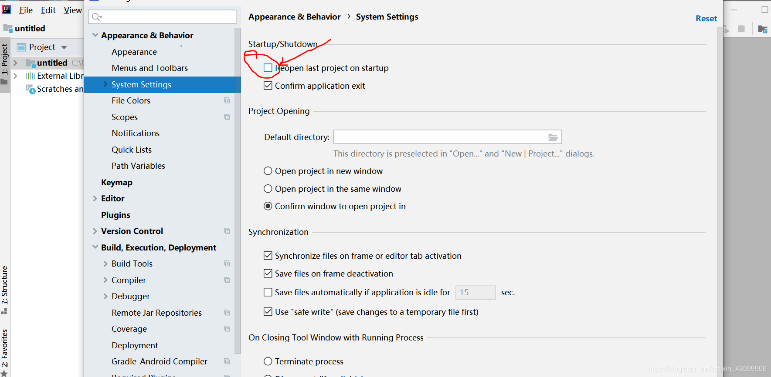The height and width of the screenshot is (377, 771).
Task: Open Keymap settings page
Action: [117, 182]
